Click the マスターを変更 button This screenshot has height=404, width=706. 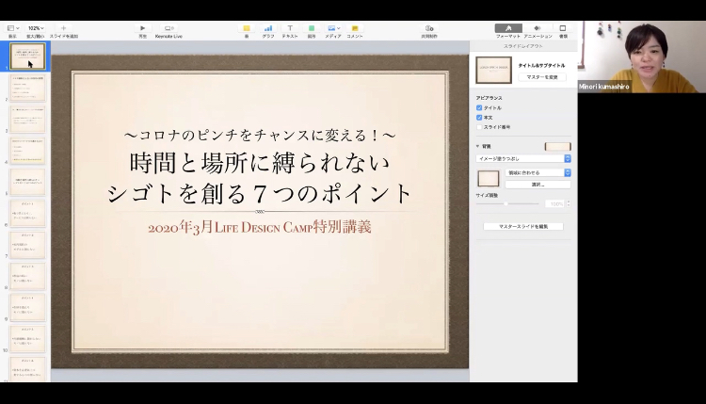pyautogui.click(x=542, y=77)
